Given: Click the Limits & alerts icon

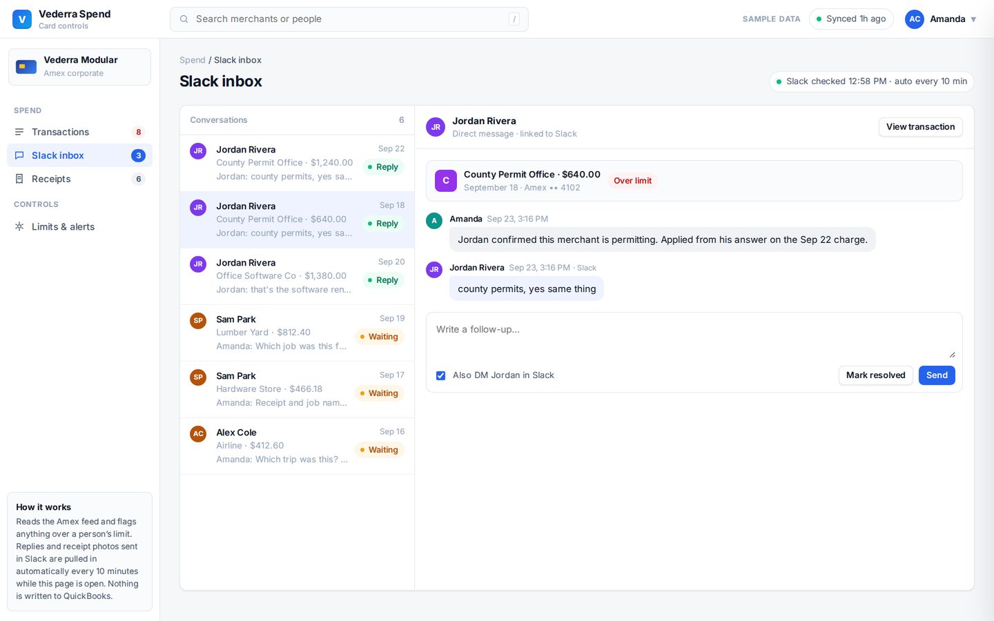Looking at the screenshot, I should pyautogui.click(x=19, y=226).
